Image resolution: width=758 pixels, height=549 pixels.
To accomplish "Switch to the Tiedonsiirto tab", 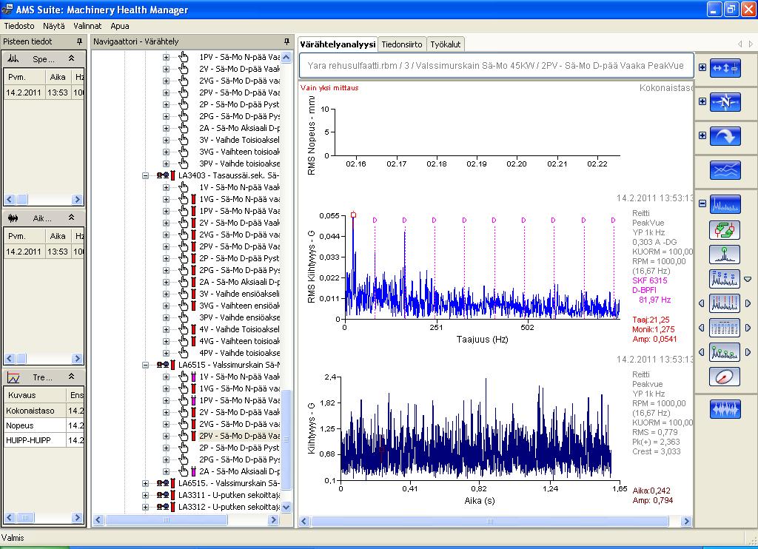I will (x=402, y=44).
